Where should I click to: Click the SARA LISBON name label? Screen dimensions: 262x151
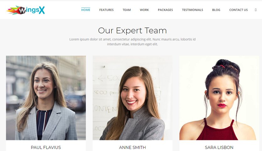(219, 147)
